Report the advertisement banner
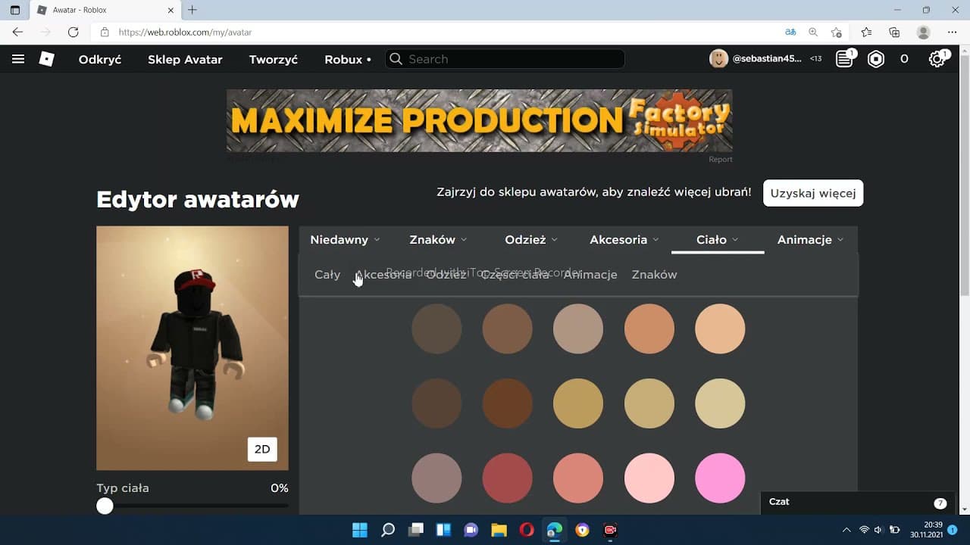The image size is (970, 545). [721, 159]
